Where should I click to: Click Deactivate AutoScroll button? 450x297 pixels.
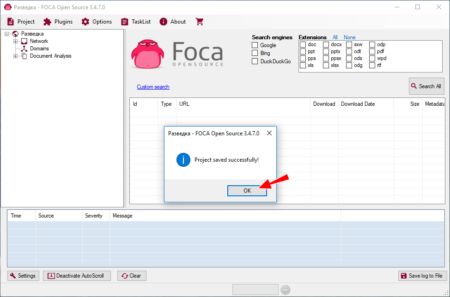click(77, 276)
